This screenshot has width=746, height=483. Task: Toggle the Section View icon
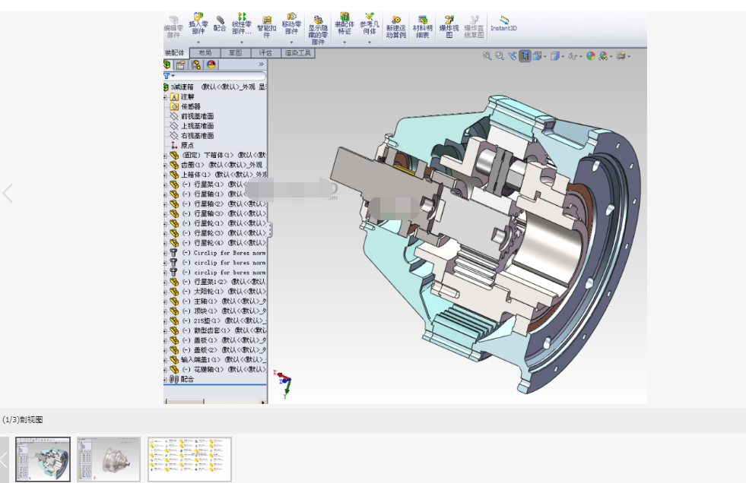pyautogui.click(x=524, y=56)
